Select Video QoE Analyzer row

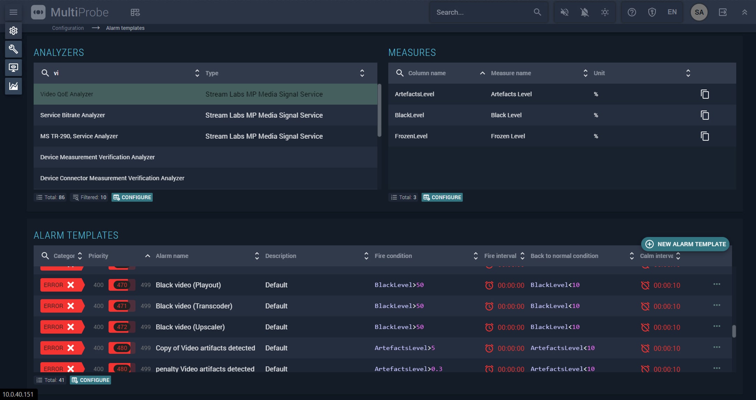pyautogui.click(x=205, y=94)
